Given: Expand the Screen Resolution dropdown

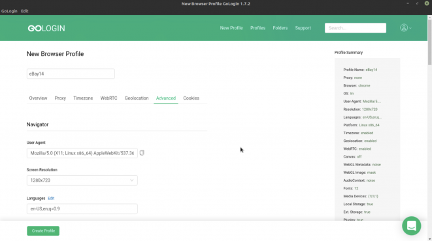Looking at the screenshot, I should click(82, 180).
